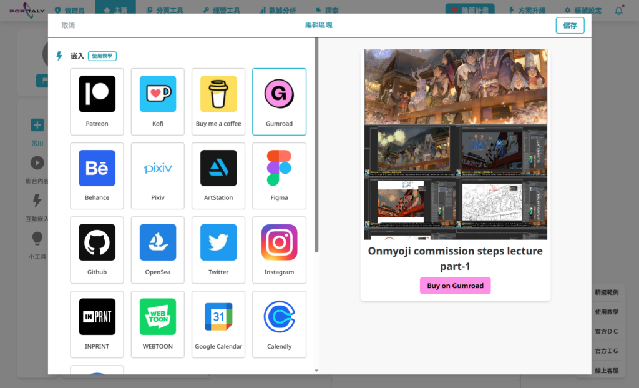639x388 pixels.
Task: Open 方案升級 plan upgrade
Action: tap(527, 10)
